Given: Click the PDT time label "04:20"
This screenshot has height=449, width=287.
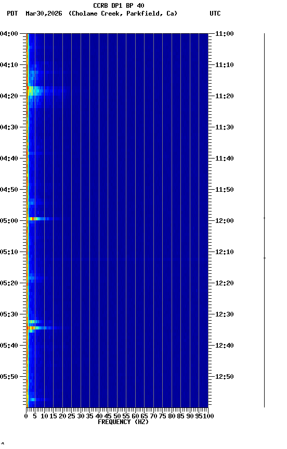Looking at the screenshot, I should coord(9,96).
